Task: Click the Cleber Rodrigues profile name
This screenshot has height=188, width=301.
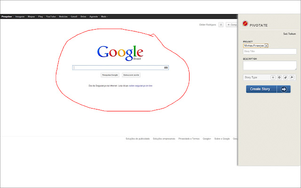Action: click(x=207, y=25)
